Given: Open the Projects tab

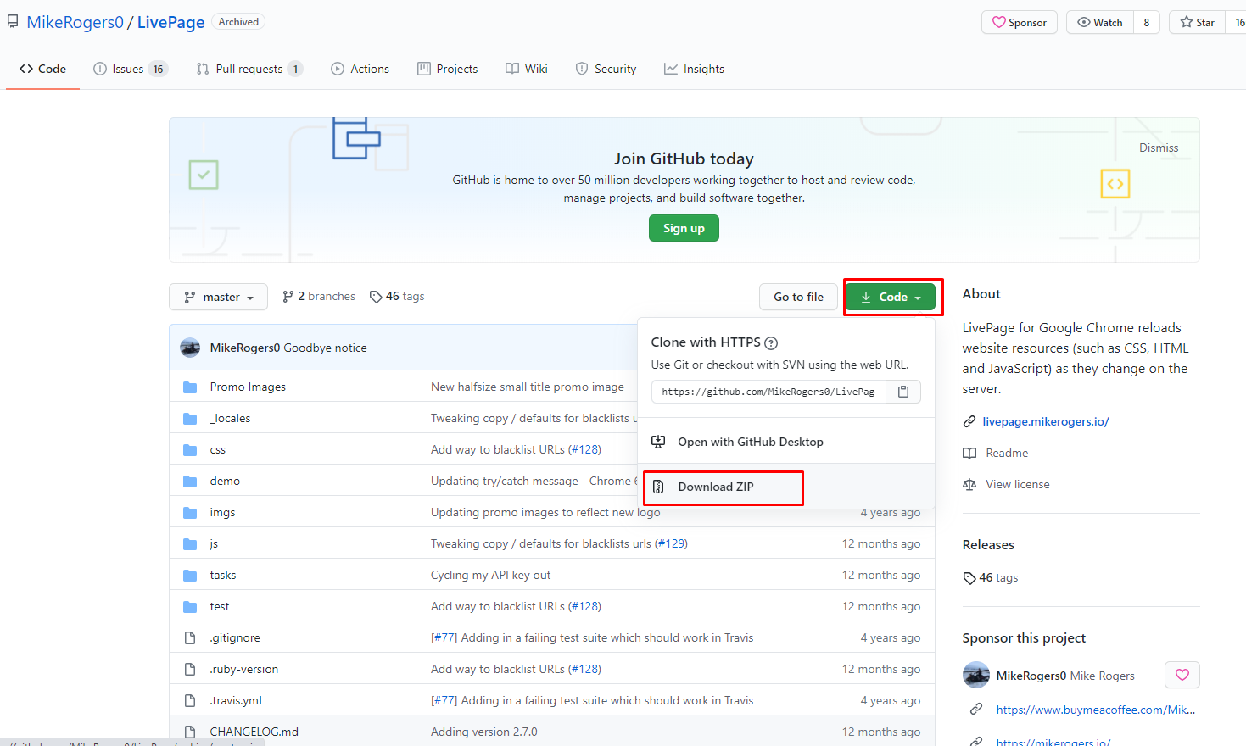Looking at the screenshot, I should 448,69.
